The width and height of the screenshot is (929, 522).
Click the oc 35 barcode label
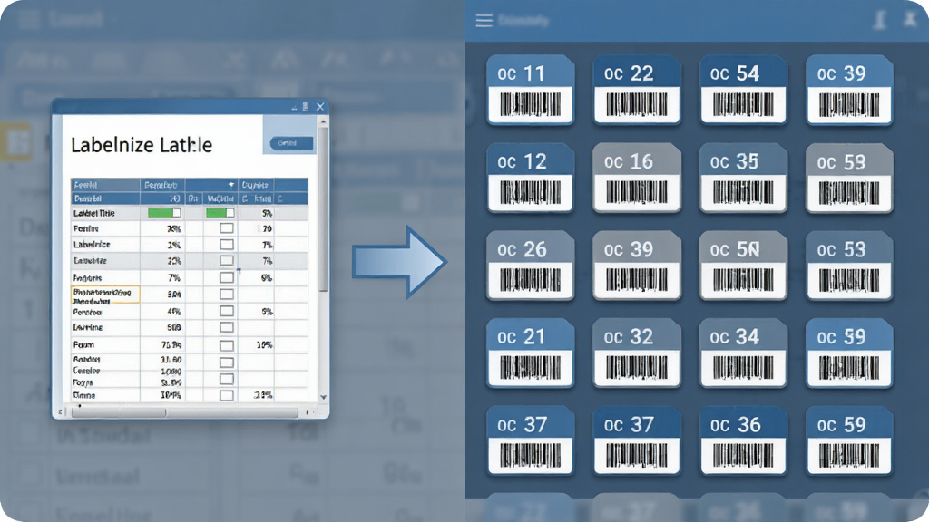point(743,178)
